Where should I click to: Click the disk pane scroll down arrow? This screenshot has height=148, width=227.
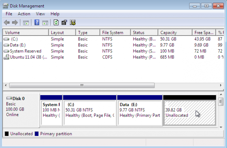point(221,127)
